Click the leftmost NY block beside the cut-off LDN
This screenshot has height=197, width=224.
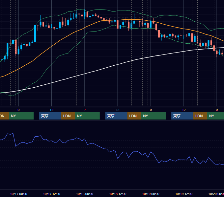click(x=21, y=116)
